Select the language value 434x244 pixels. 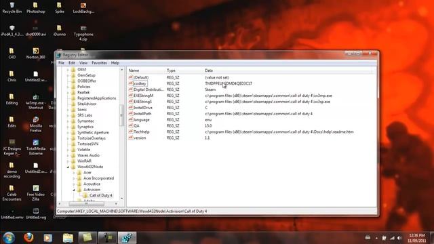[x=142, y=120]
